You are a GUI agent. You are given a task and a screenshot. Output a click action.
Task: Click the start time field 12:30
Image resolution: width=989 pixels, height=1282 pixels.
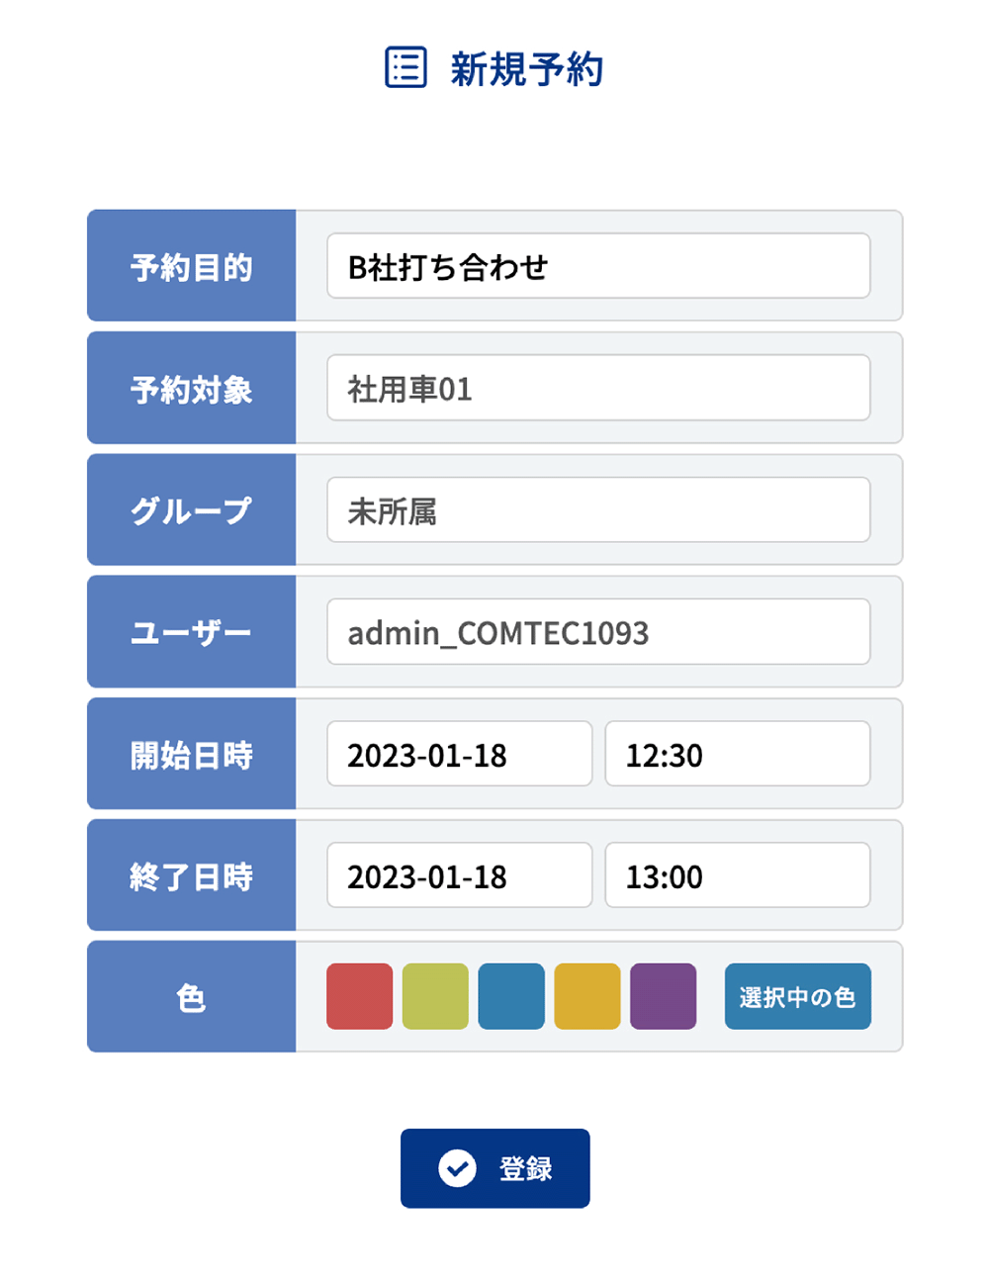point(738,754)
